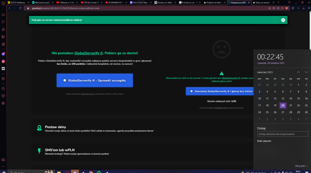Open Chrome from taskbar
311x173 pixels.
click(91, 172)
